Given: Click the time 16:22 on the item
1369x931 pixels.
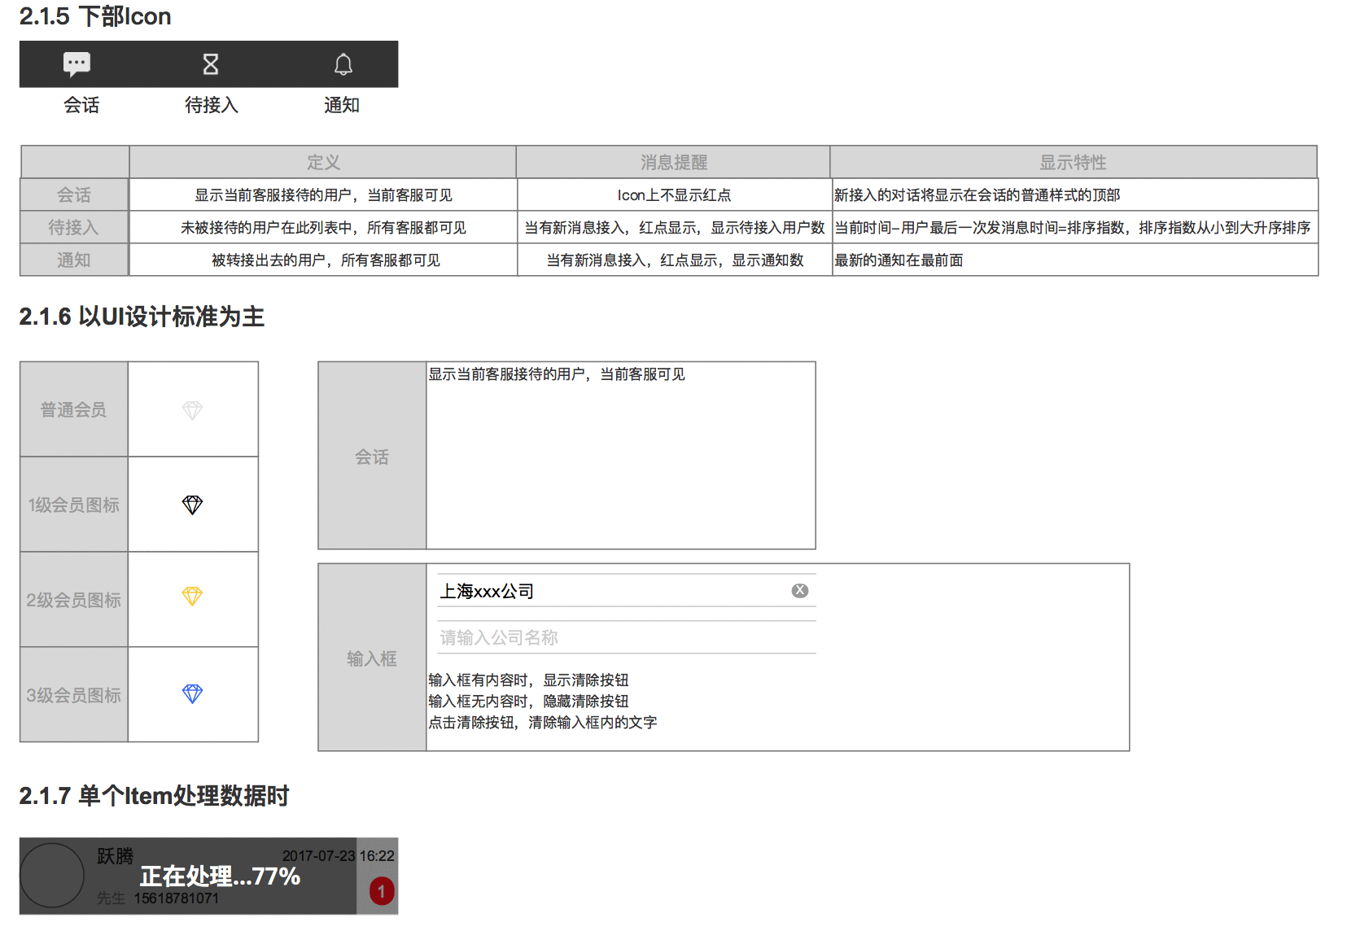Looking at the screenshot, I should click(377, 855).
